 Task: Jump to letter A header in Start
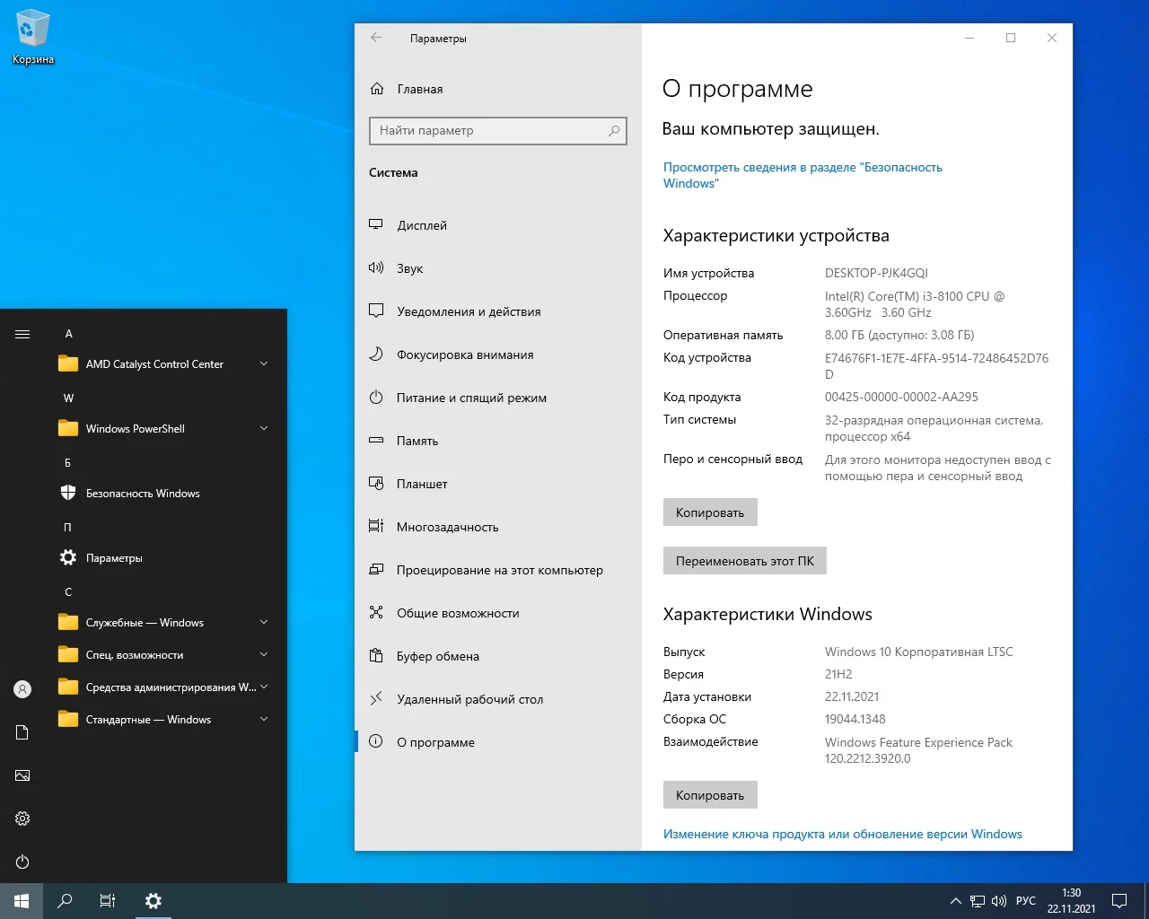pos(68,333)
